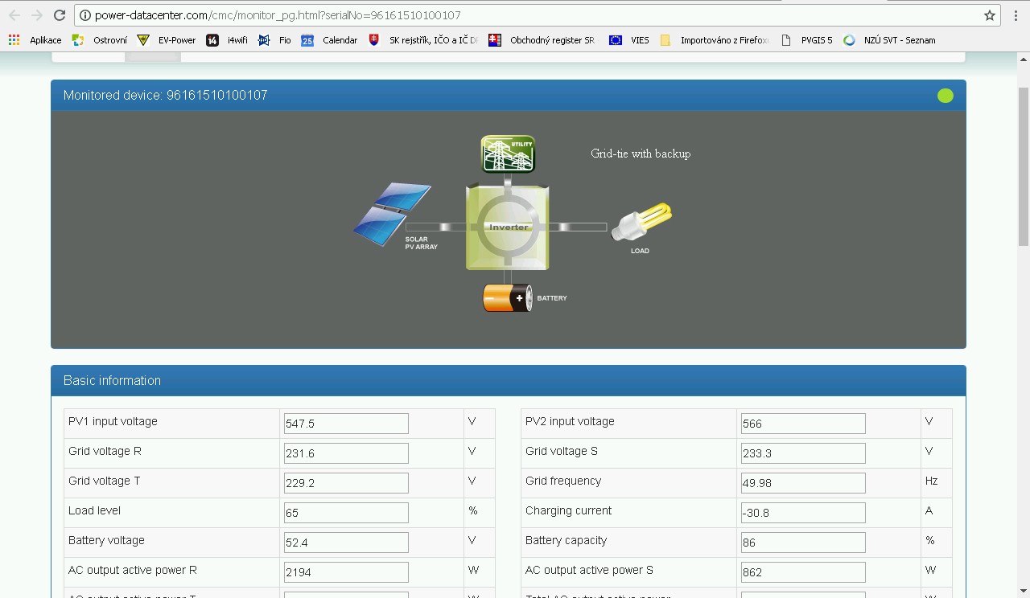Click the 'Grid-tie with backup' mode text

pos(641,154)
